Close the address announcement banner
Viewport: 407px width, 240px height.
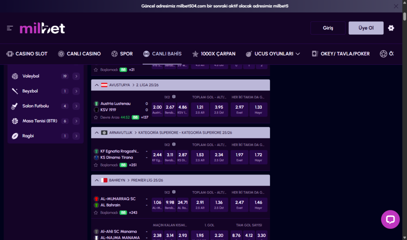[396, 6]
